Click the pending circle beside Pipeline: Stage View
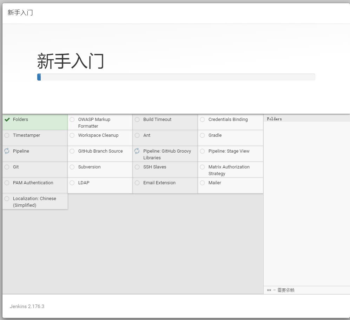The height and width of the screenshot is (320, 350). (x=203, y=151)
